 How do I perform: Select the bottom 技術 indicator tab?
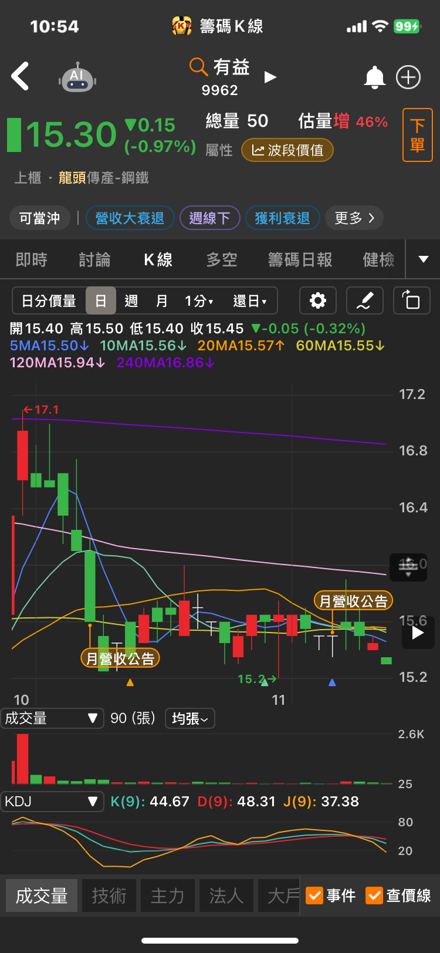click(x=109, y=895)
